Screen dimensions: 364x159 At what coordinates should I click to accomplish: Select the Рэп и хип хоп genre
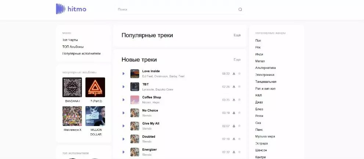point(265,89)
